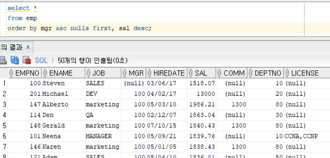Image resolution: width=330 pixels, height=158 pixels.
Task: Click 'from emp' line in editor
Action: click(22, 18)
